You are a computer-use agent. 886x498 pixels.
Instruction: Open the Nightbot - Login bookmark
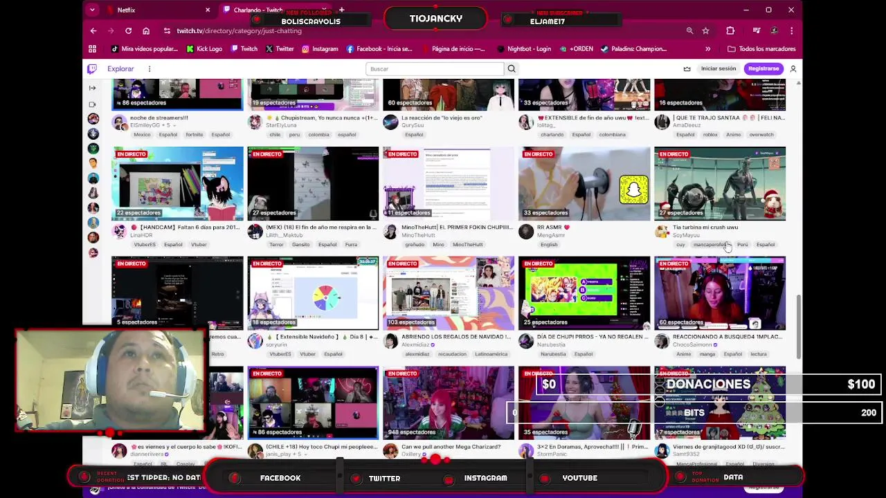[524, 49]
